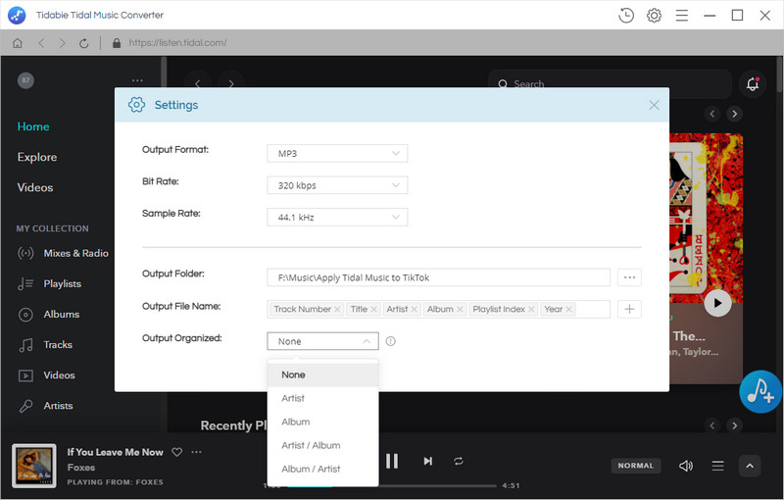This screenshot has height=500, width=784.
Task: Open Playlists in My Collection
Action: point(49,283)
